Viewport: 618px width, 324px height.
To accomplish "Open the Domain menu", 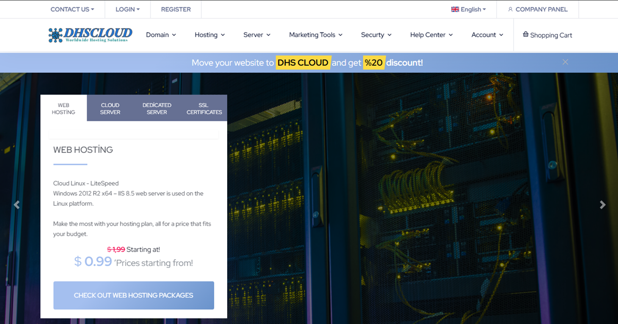I will tap(161, 35).
